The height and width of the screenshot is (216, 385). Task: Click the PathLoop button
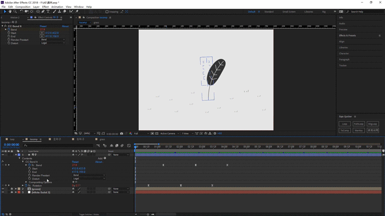point(359,124)
